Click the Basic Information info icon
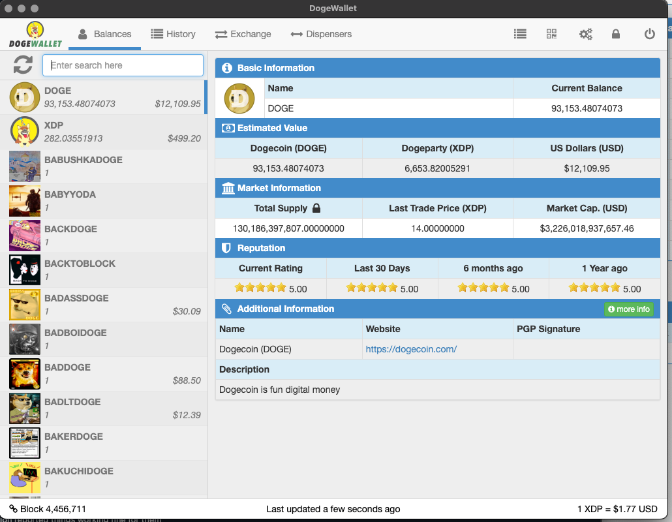 226,68
